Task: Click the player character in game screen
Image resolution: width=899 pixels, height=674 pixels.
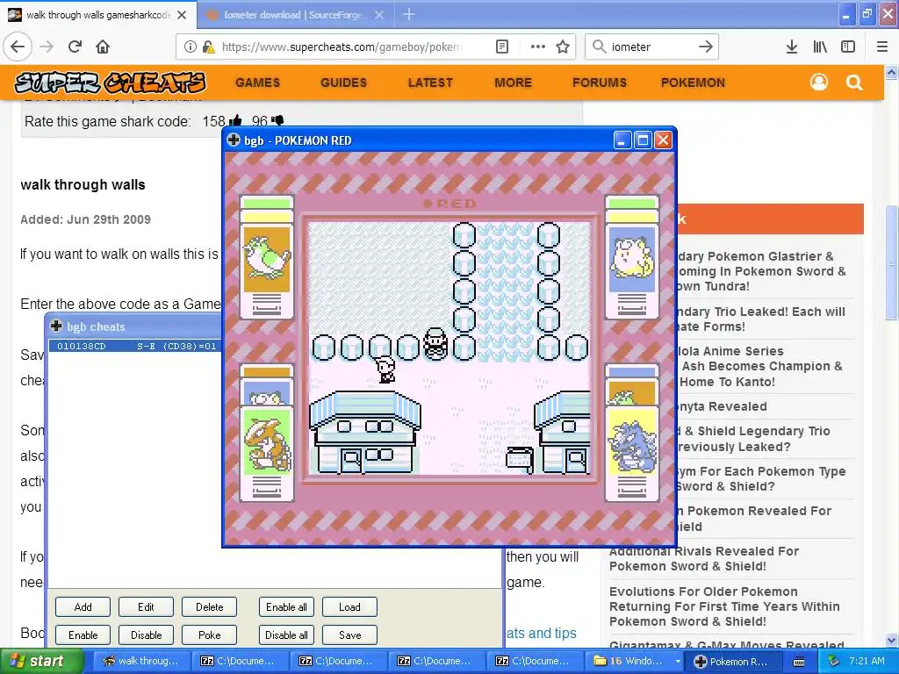Action: click(435, 344)
